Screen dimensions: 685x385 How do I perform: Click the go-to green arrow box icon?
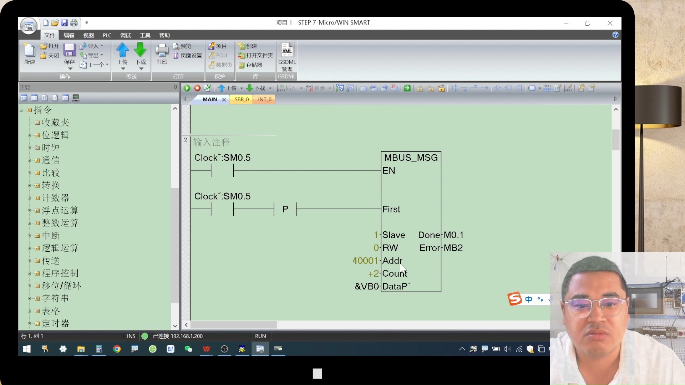click(x=407, y=88)
